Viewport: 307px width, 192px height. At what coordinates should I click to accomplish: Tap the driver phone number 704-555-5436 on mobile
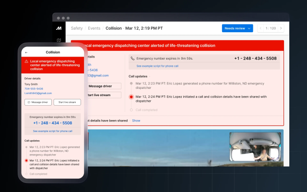[x=34, y=89]
